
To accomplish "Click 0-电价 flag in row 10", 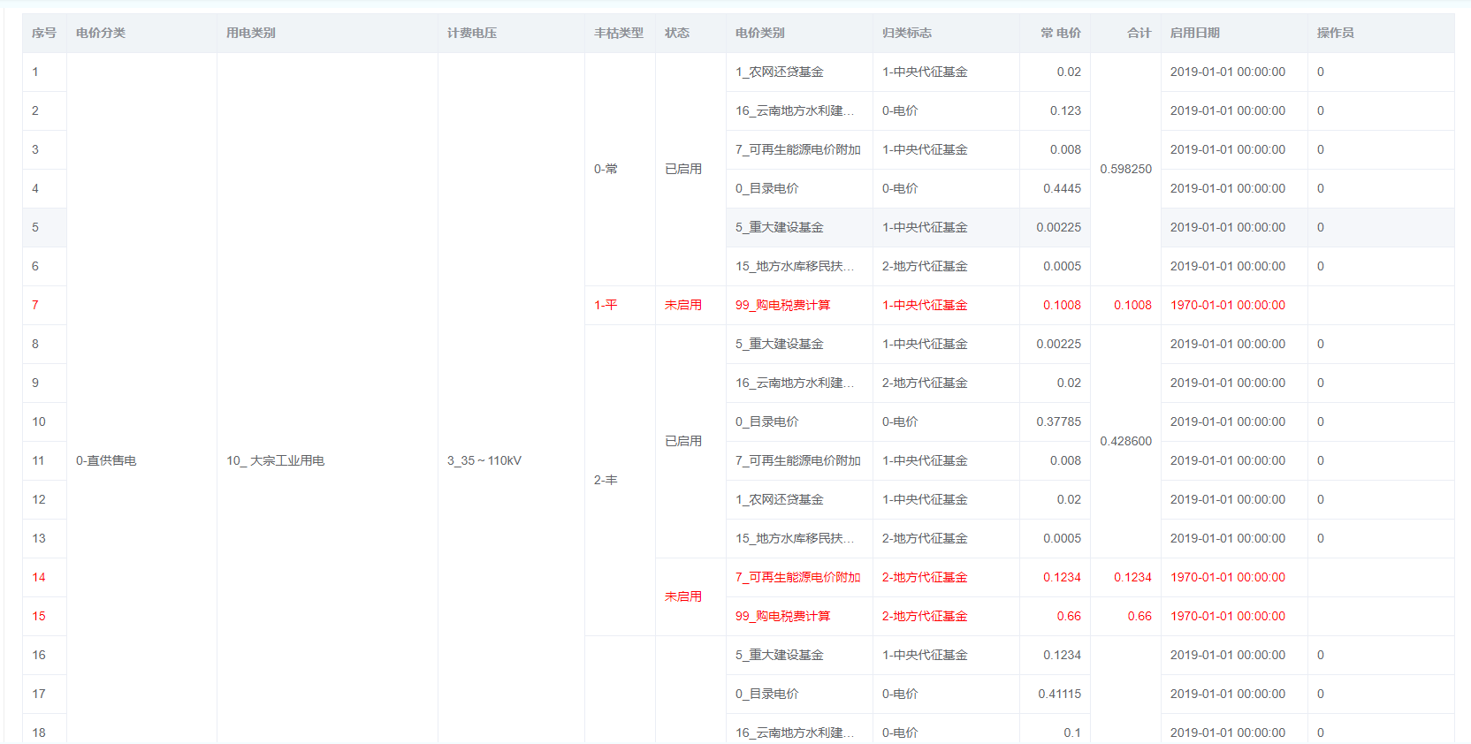I will coord(900,421).
